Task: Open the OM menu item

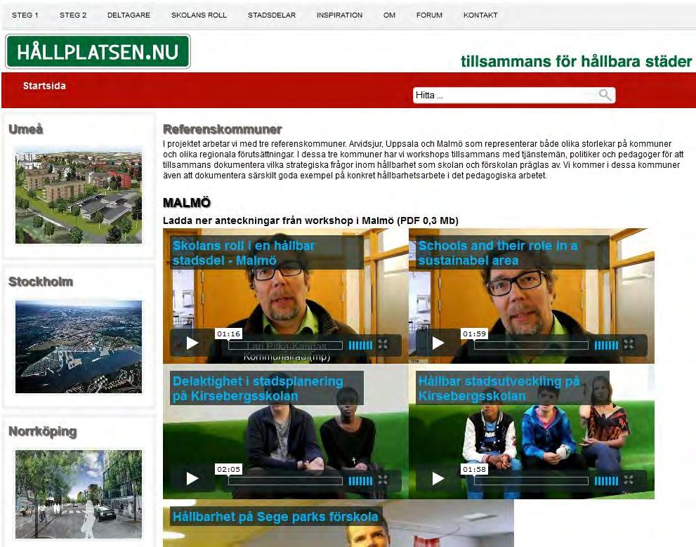Action: (389, 15)
